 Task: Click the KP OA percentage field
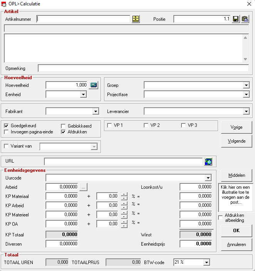click(107, 224)
